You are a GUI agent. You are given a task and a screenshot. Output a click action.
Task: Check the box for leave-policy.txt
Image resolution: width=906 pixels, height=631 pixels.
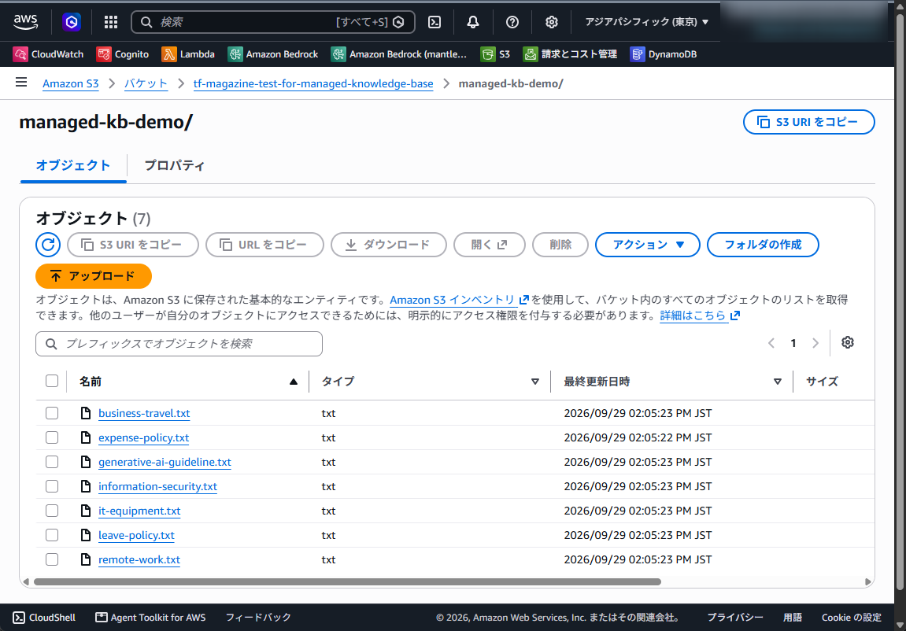click(x=52, y=535)
